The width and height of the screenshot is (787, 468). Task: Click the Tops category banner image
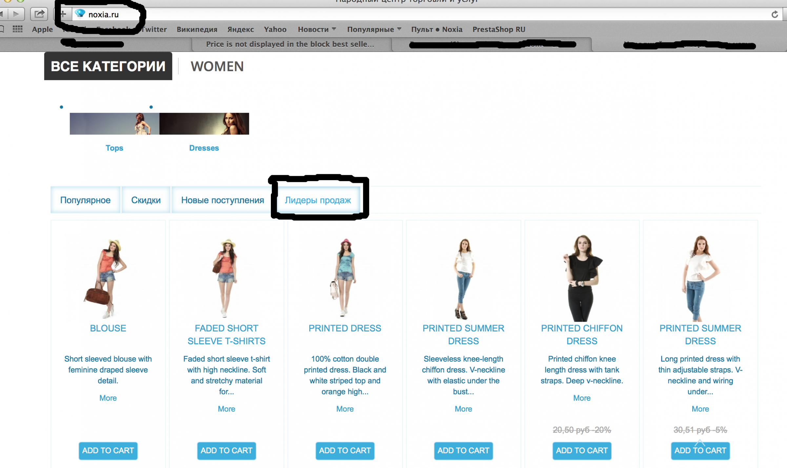pos(114,123)
